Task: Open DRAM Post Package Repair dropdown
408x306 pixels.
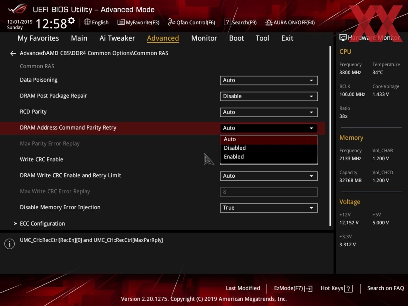Action: pyautogui.click(x=269, y=96)
